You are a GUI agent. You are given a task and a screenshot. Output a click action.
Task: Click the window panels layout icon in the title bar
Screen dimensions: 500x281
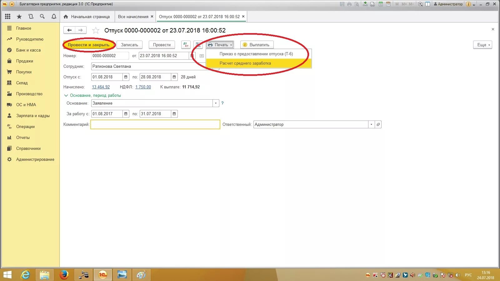click(x=427, y=4)
